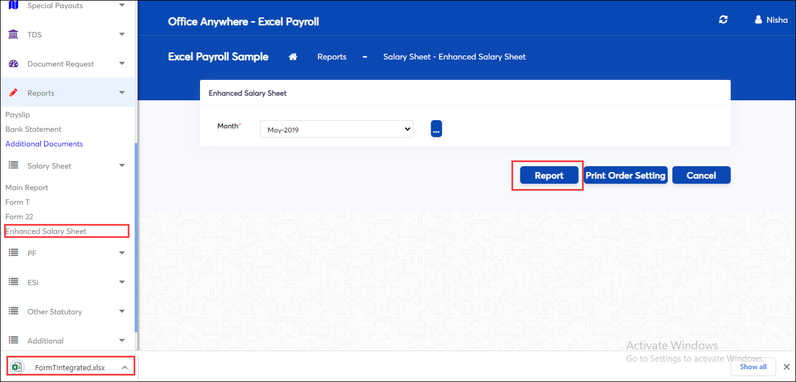Collapse the Salary Sheet section arrow
The image size is (796, 382).
click(122, 166)
